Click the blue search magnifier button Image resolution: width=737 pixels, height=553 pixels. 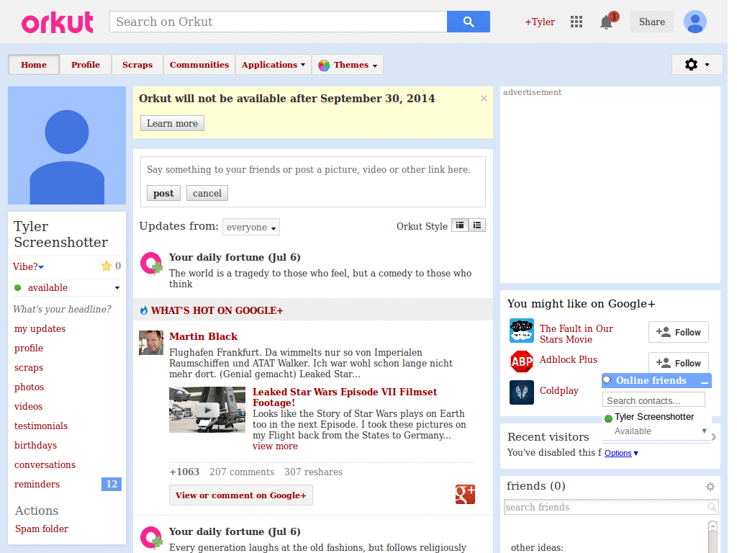(x=468, y=22)
